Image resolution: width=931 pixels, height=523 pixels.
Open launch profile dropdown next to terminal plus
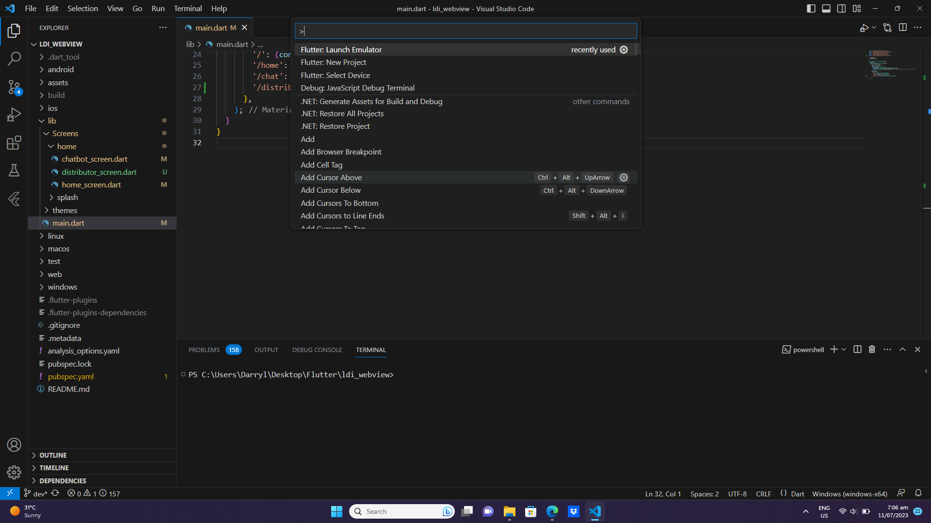tap(844, 350)
